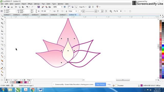Pick the No Color X swatch in the document palette
The image size is (164, 92).
click(x=11, y=82)
